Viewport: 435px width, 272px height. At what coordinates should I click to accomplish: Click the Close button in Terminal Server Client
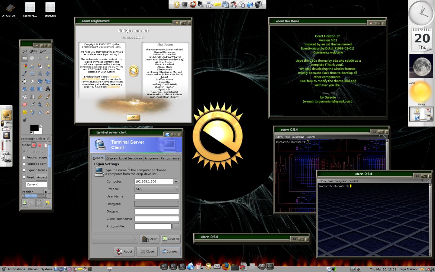(147, 251)
